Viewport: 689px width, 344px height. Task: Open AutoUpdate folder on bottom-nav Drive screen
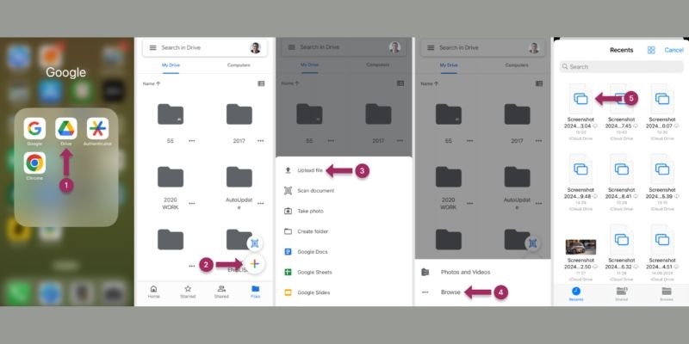click(x=239, y=177)
